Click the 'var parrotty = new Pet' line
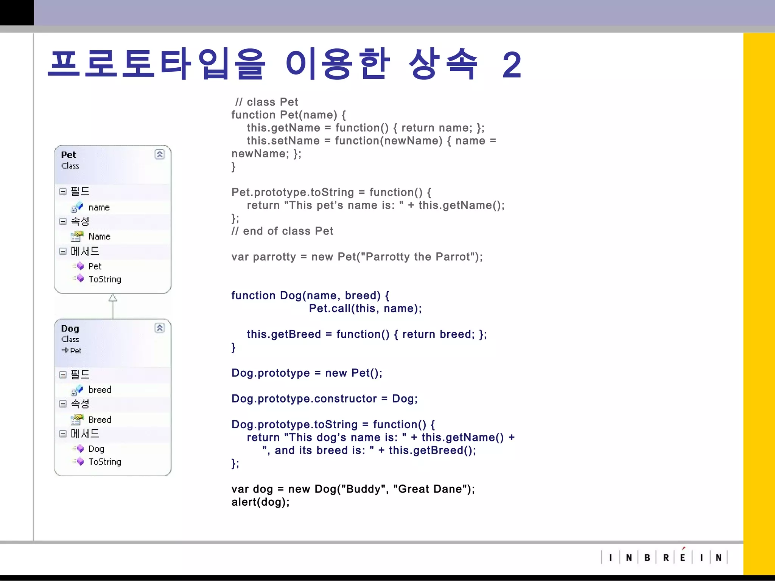The width and height of the screenshot is (775, 581). click(357, 257)
